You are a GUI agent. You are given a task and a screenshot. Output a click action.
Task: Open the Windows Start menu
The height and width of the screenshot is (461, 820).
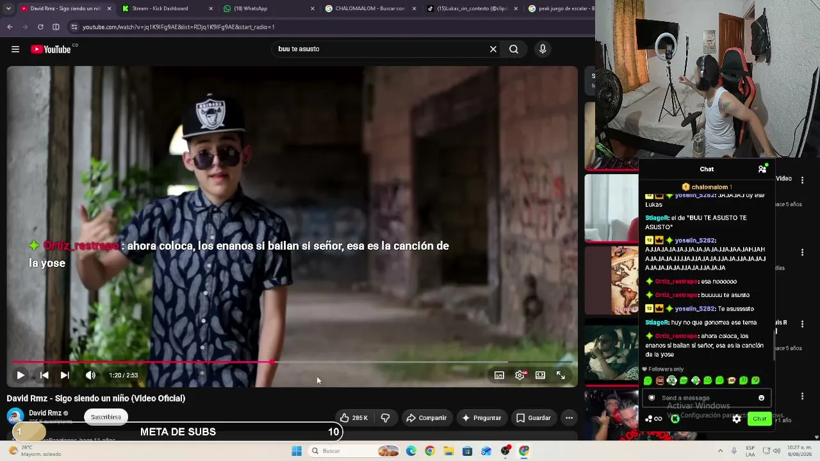296,451
